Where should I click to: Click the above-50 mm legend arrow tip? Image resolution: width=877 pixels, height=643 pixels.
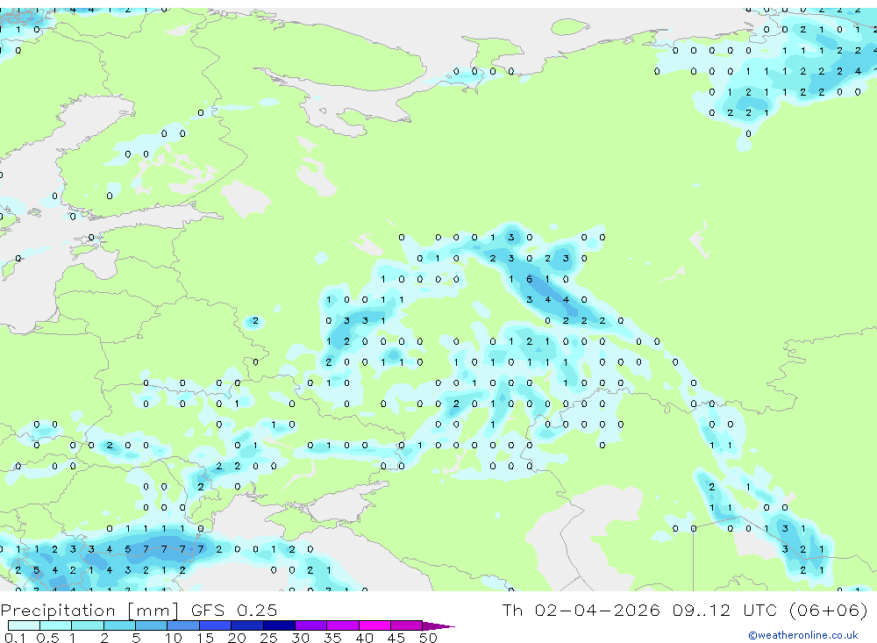439,626
